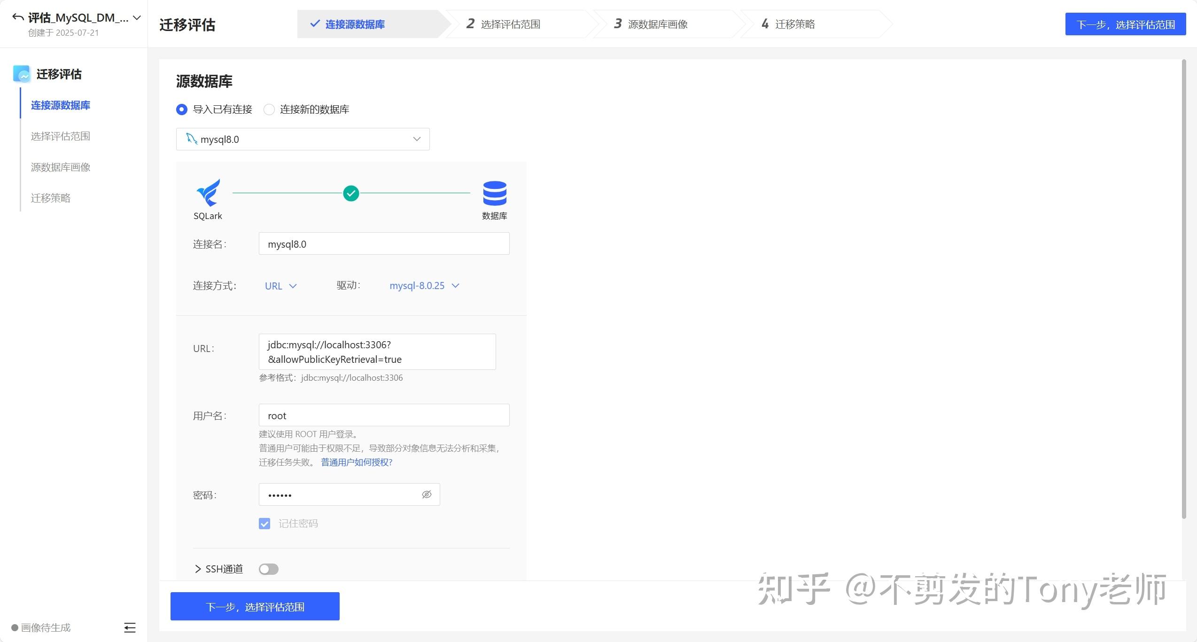Click the green connection success checkmark
Viewport: 1197px width, 642px height.
tap(351, 193)
